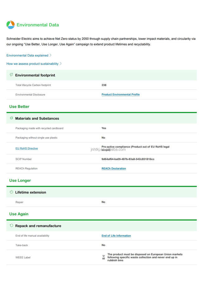
Task: Open the EU RoHS Directive link
Action: coord(27,149)
